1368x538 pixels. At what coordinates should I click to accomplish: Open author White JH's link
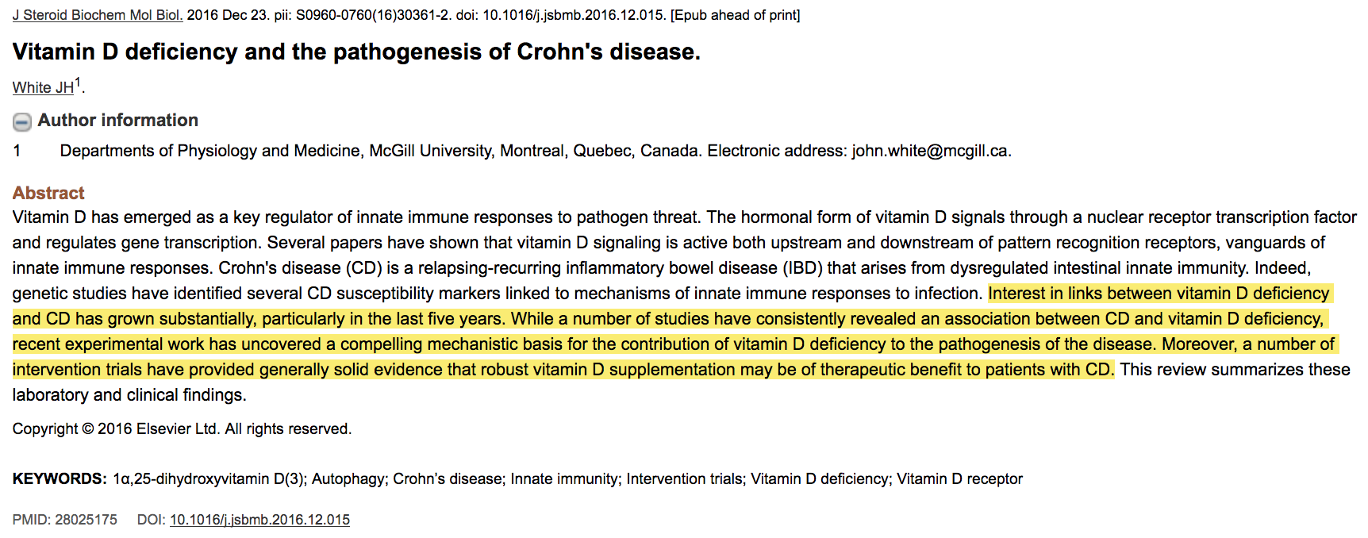(43, 88)
